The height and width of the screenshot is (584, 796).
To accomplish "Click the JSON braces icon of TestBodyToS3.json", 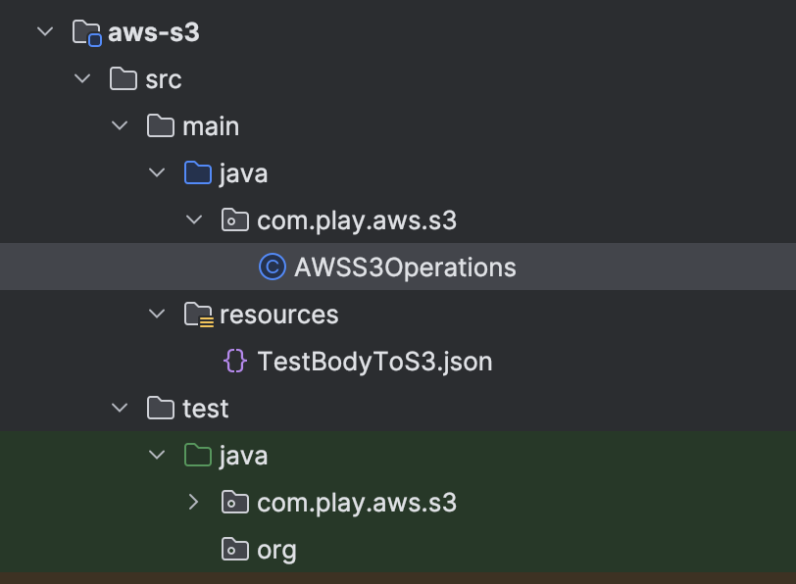I will point(235,362).
